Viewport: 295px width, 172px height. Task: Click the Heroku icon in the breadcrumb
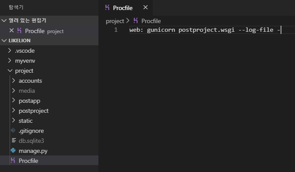[x=136, y=20]
